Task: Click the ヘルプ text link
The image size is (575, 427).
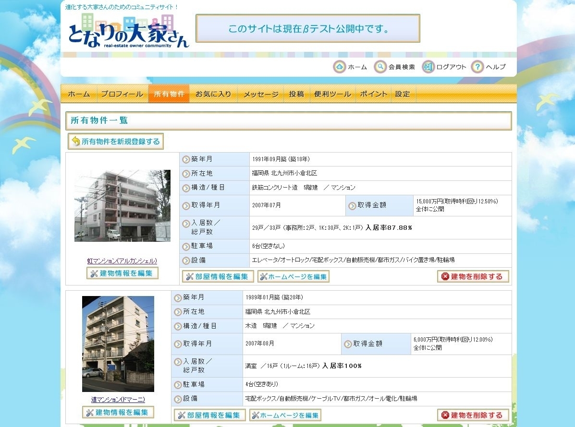Action: pyautogui.click(x=495, y=67)
